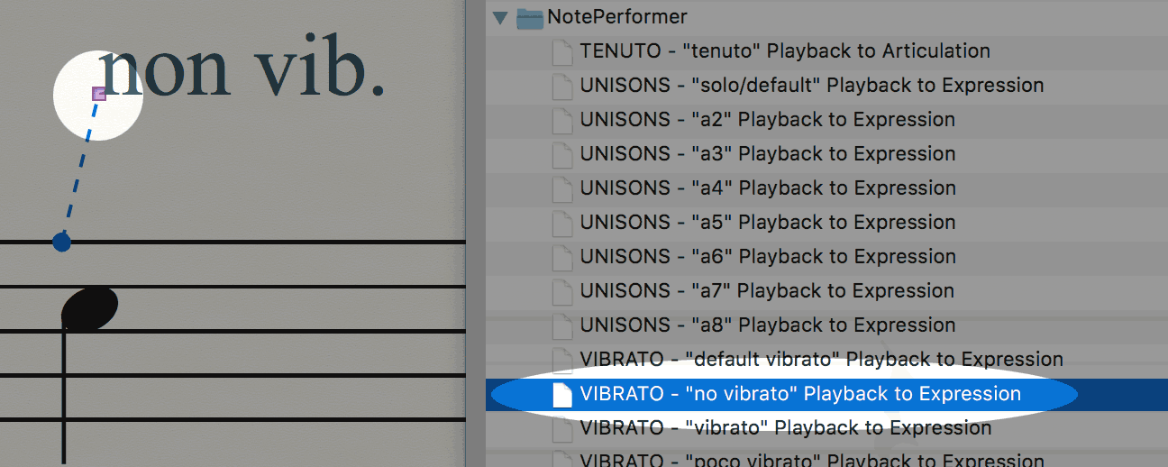The height and width of the screenshot is (467, 1168).
Task: Click the VIBRATO "default vibrato" file icon
Action: pos(562,360)
